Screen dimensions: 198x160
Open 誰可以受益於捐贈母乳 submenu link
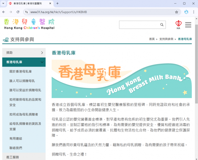(x=25, y=90)
